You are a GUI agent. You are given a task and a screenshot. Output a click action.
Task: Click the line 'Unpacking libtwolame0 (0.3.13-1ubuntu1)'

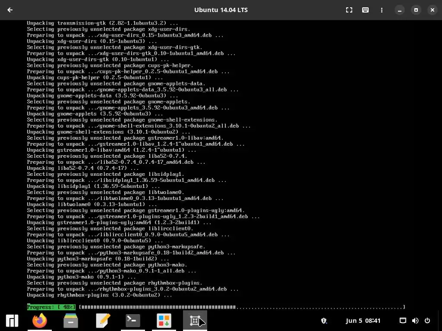point(92,204)
